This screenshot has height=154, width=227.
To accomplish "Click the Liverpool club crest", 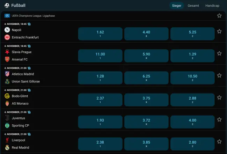I will pyautogui.click(x=7, y=140).
